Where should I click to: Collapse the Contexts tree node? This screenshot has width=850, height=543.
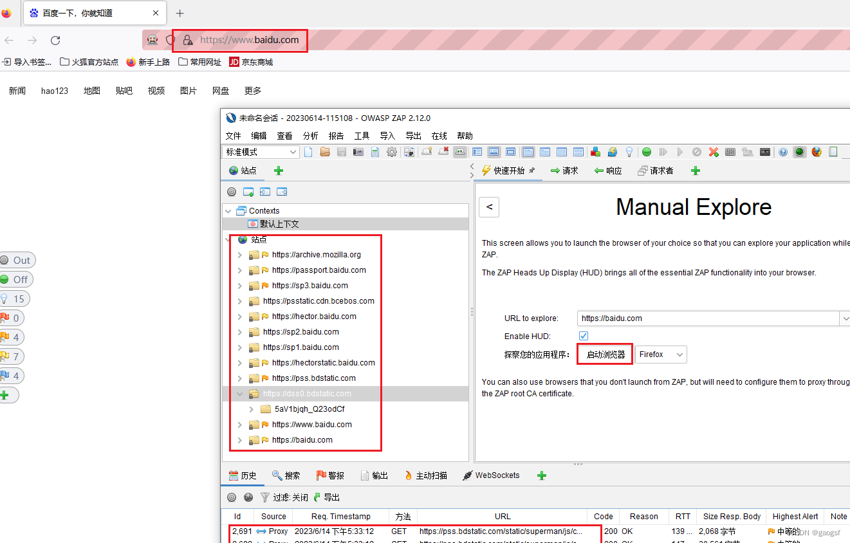tap(228, 211)
